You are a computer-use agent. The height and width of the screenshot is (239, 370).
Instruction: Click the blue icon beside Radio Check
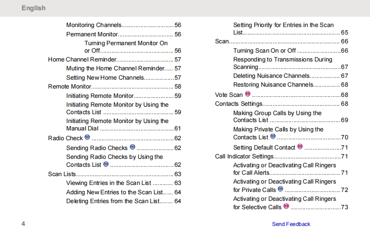coord(87,138)
